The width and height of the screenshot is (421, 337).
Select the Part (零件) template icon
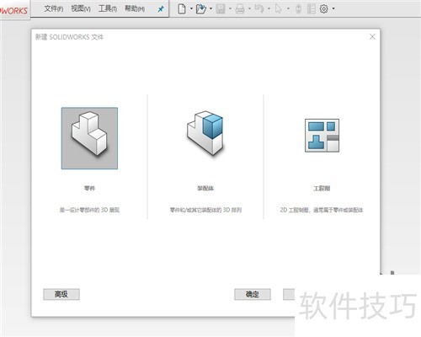(x=89, y=138)
